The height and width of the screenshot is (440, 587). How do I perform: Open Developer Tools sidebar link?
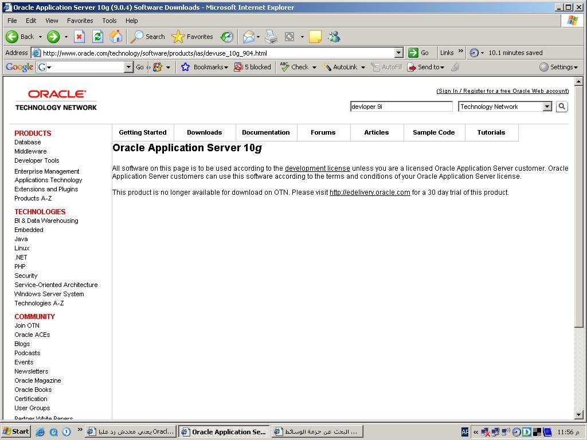(x=37, y=160)
